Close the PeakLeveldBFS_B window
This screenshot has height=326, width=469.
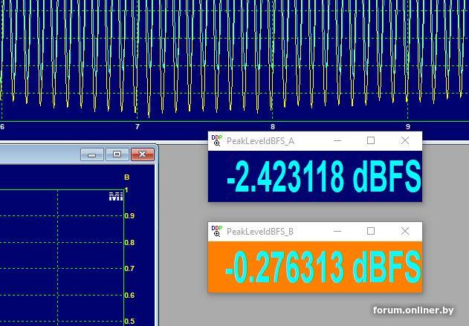coord(405,231)
